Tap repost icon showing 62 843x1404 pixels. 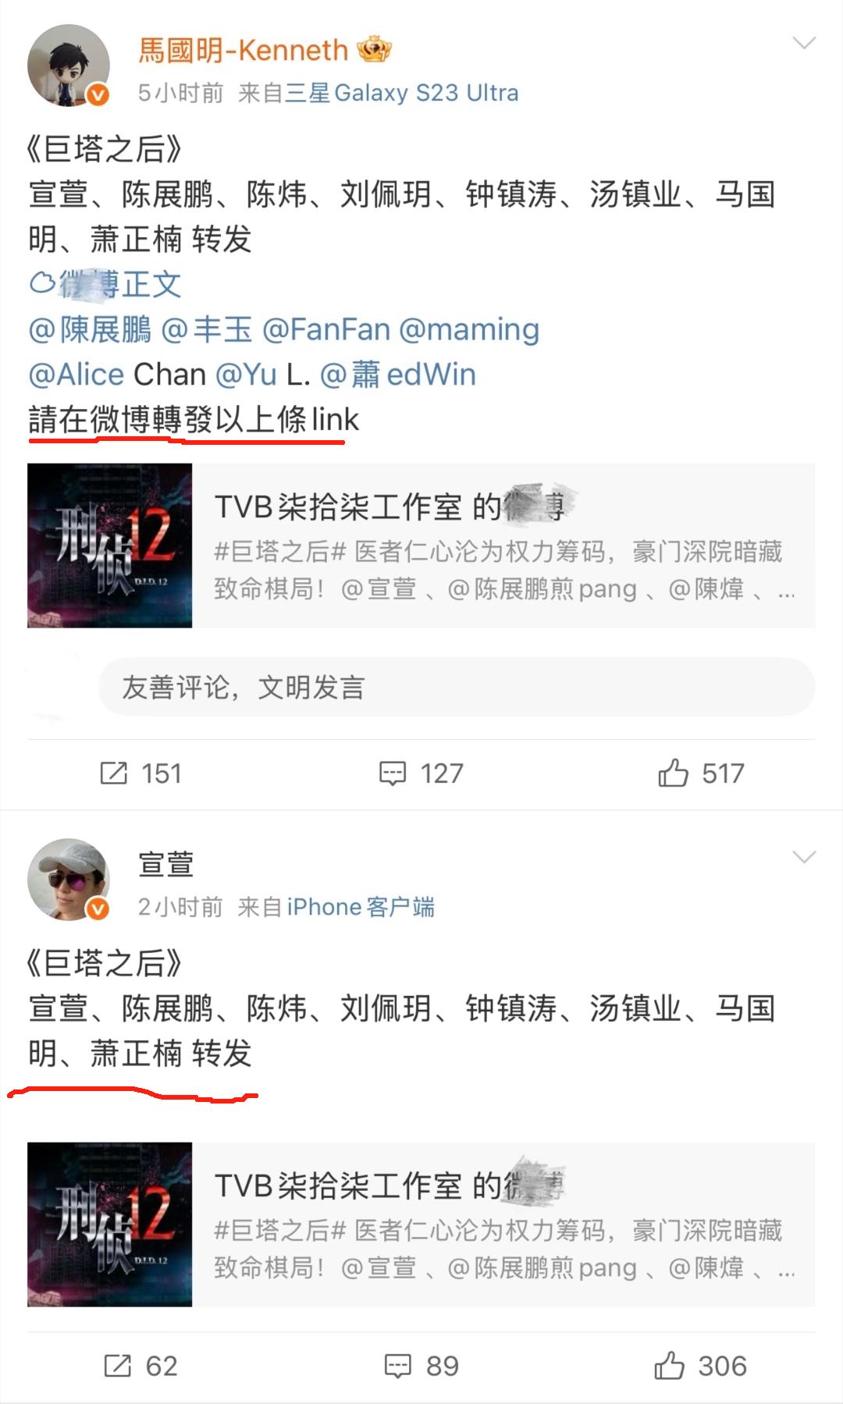pyautogui.click(x=118, y=1366)
